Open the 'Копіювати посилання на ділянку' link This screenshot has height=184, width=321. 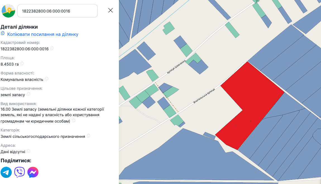43,34
